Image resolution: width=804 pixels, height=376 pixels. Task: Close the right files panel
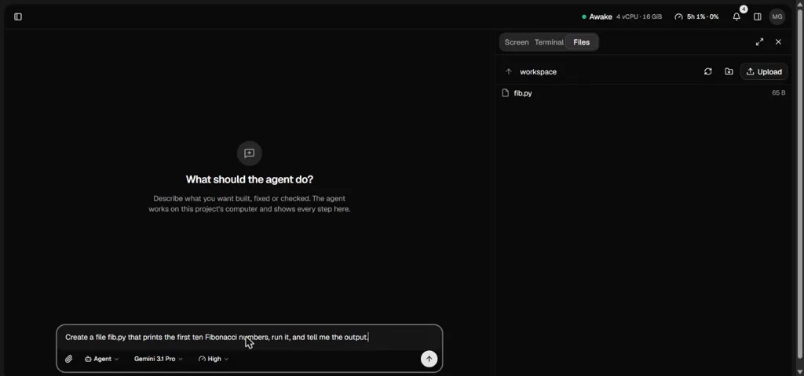pyautogui.click(x=778, y=42)
